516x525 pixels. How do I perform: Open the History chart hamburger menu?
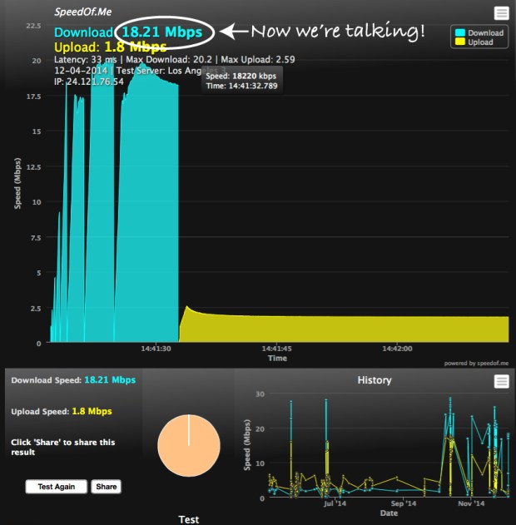pyautogui.click(x=500, y=381)
